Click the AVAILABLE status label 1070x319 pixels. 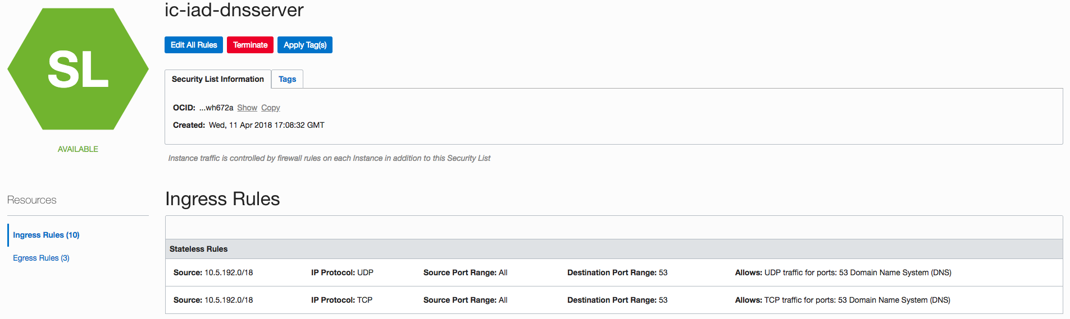(78, 149)
